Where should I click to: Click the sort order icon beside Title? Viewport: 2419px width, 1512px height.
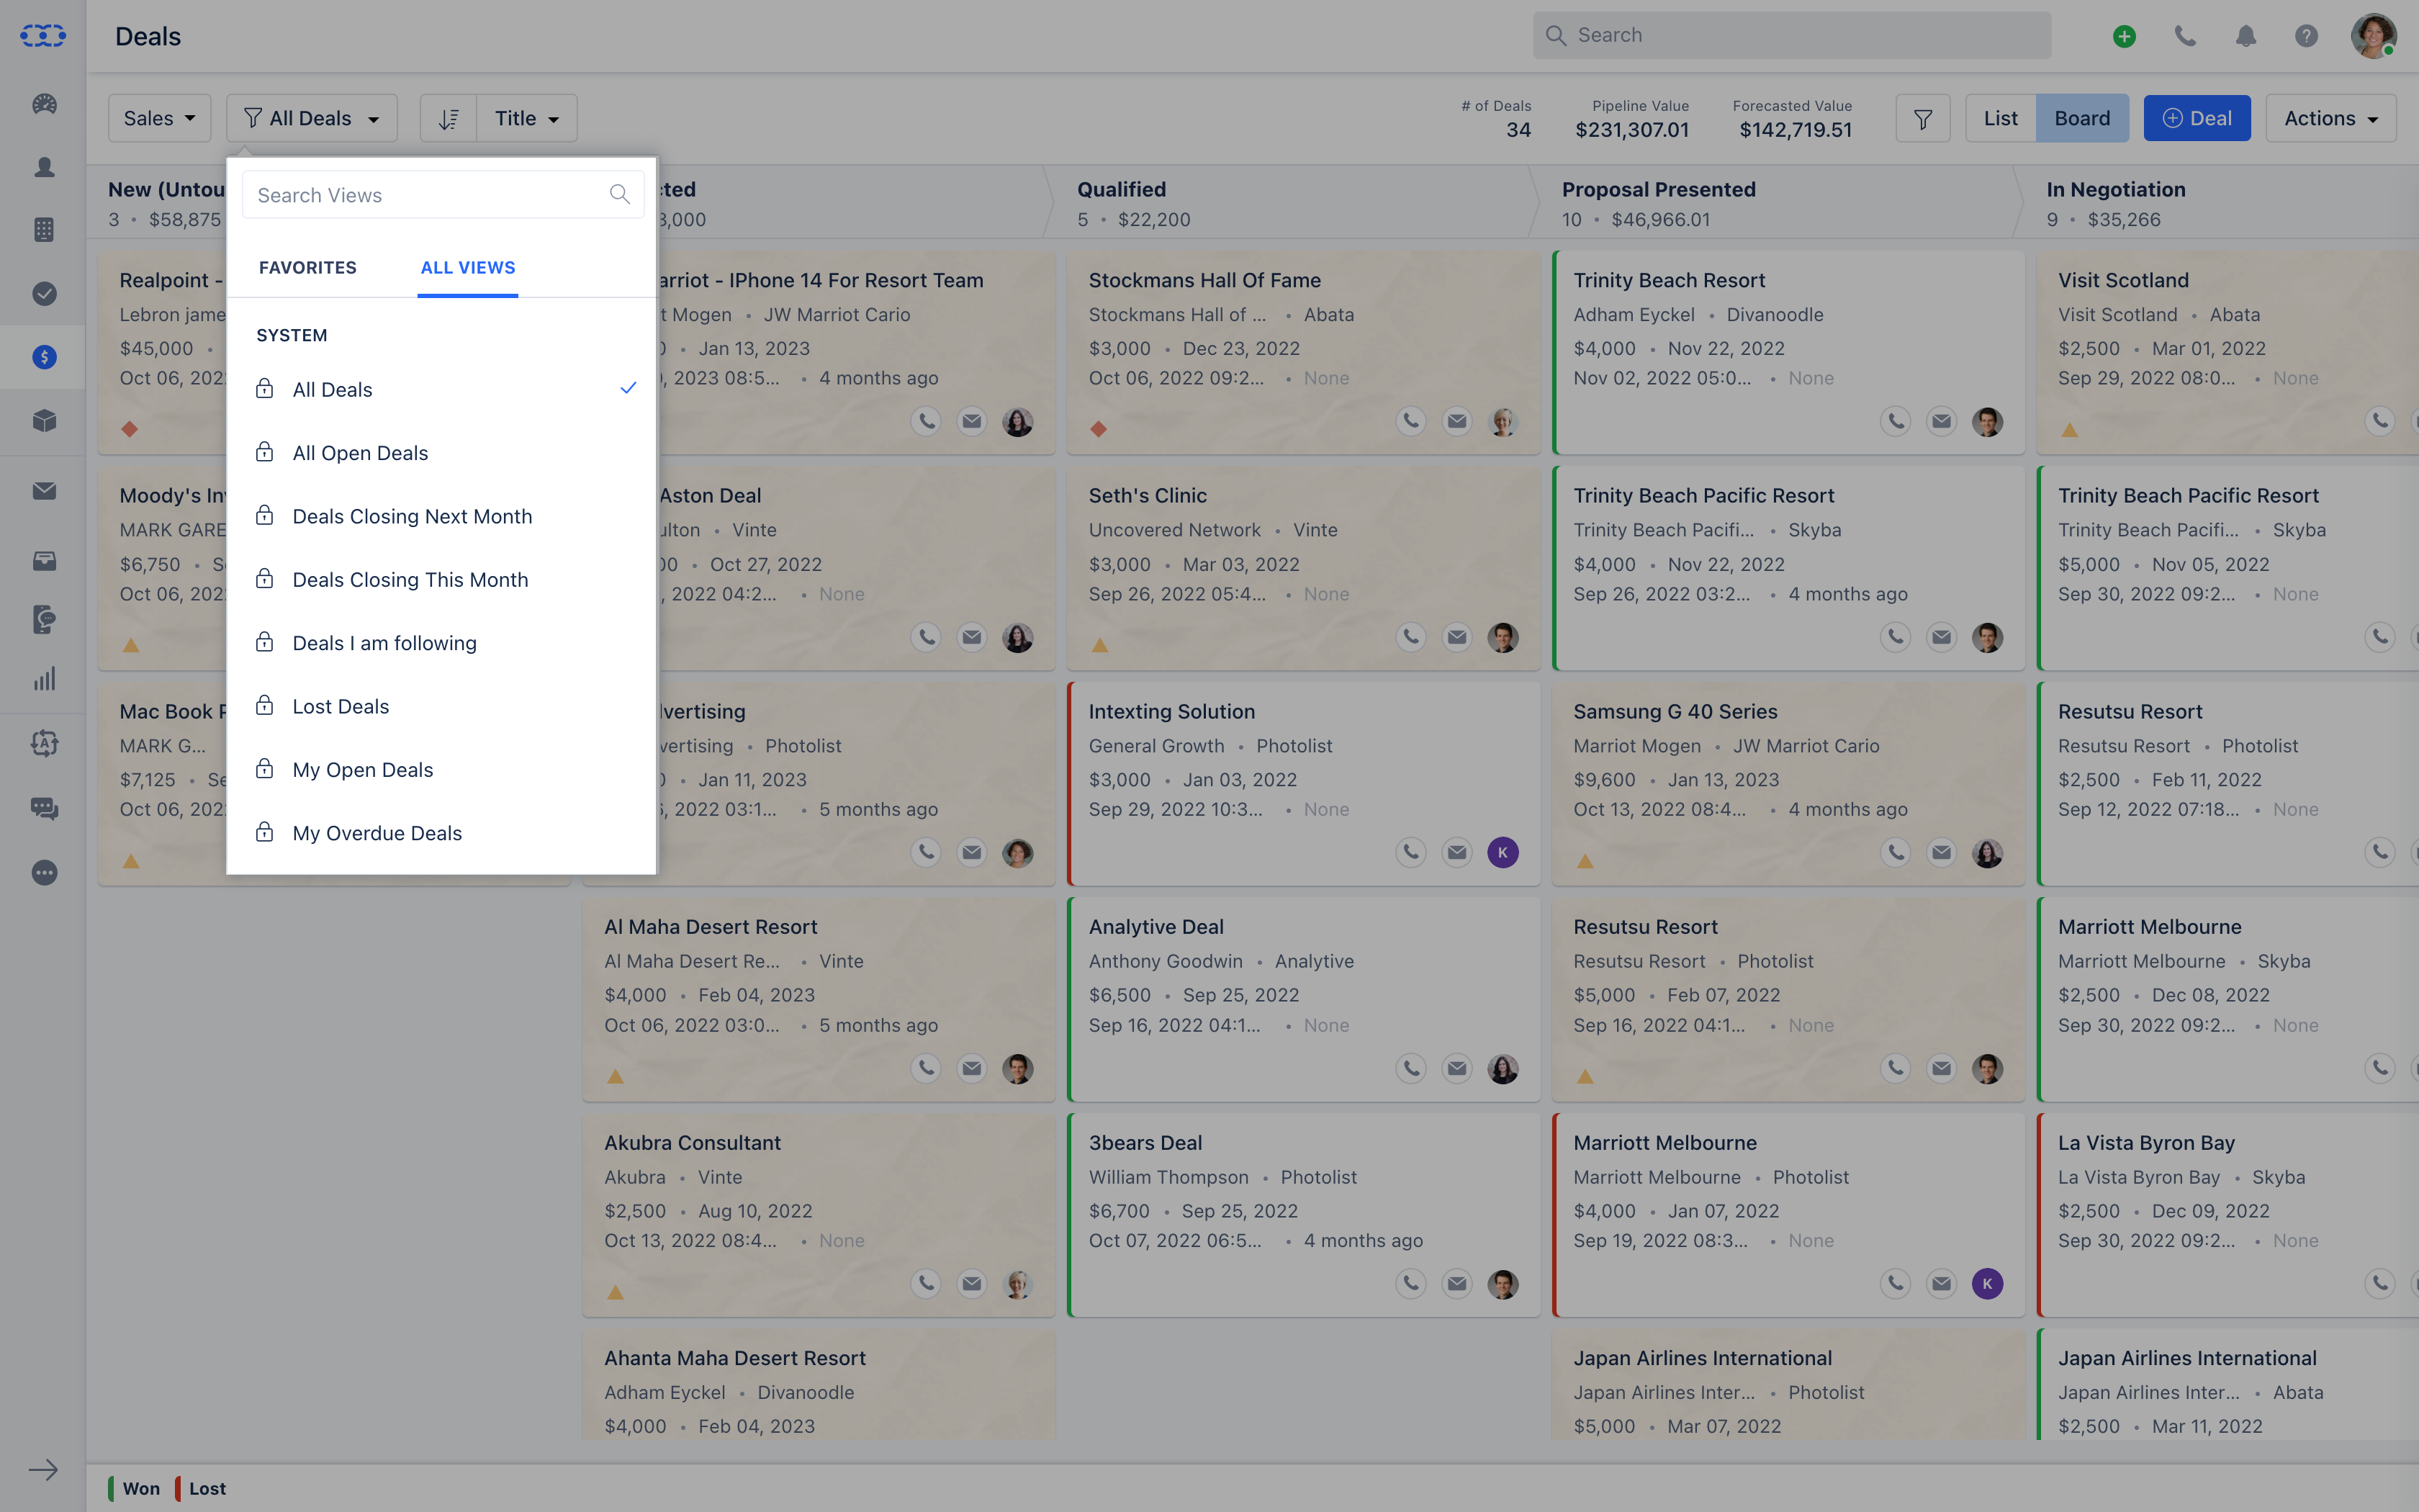tap(449, 118)
